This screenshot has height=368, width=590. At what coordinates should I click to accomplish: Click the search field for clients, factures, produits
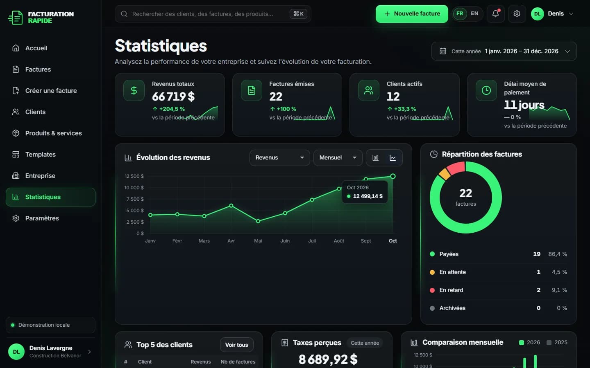click(x=213, y=14)
